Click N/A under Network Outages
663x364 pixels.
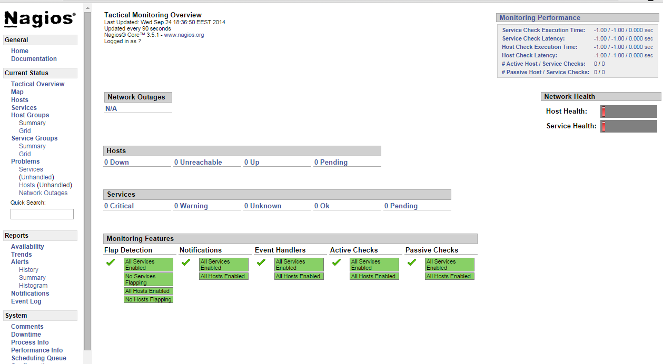[111, 109]
